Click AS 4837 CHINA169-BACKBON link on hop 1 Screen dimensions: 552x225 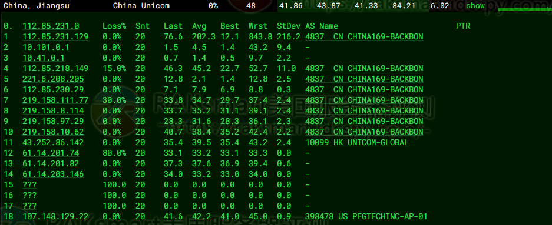[364, 37]
